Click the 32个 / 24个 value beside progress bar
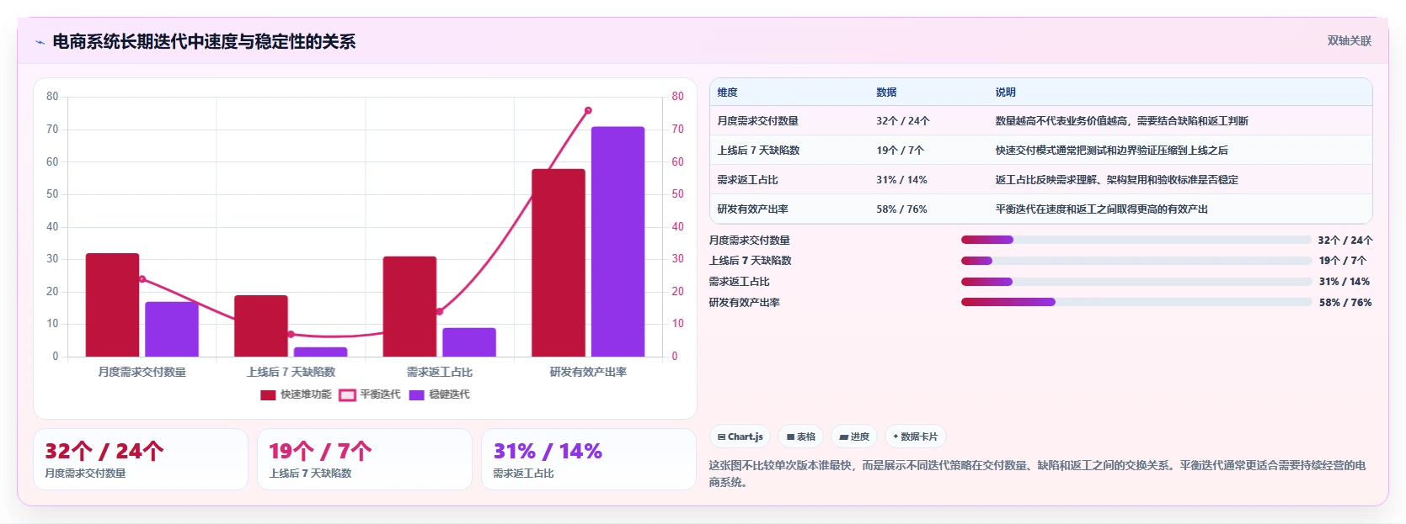The height and width of the screenshot is (524, 1406). click(1345, 241)
